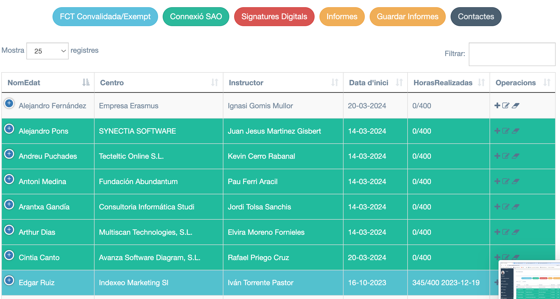The height and width of the screenshot is (299, 560).
Task: Click the Connexió SAO button
Action: point(196,17)
